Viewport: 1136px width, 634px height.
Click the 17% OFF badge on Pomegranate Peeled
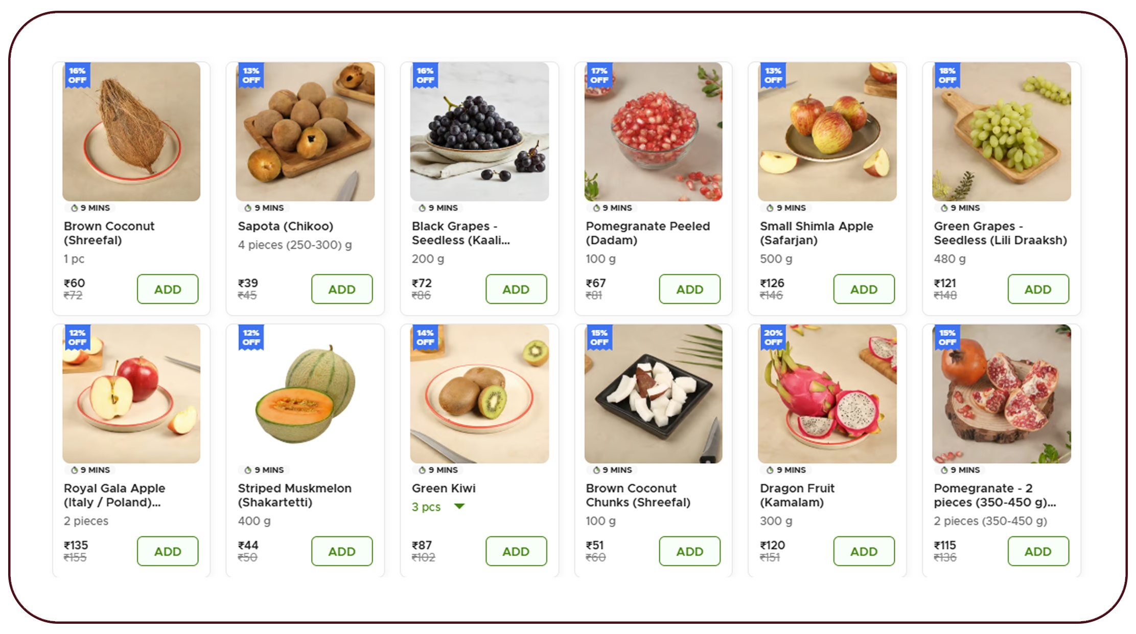tap(599, 76)
